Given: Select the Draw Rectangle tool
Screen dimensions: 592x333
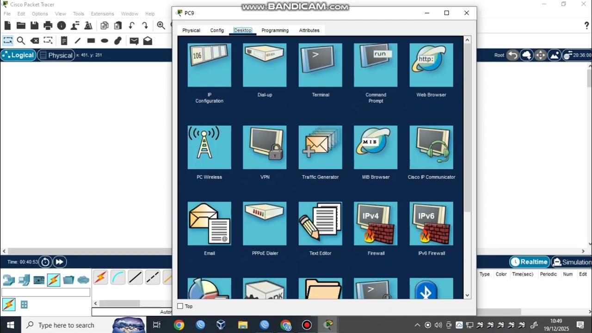Looking at the screenshot, I should [x=91, y=41].
